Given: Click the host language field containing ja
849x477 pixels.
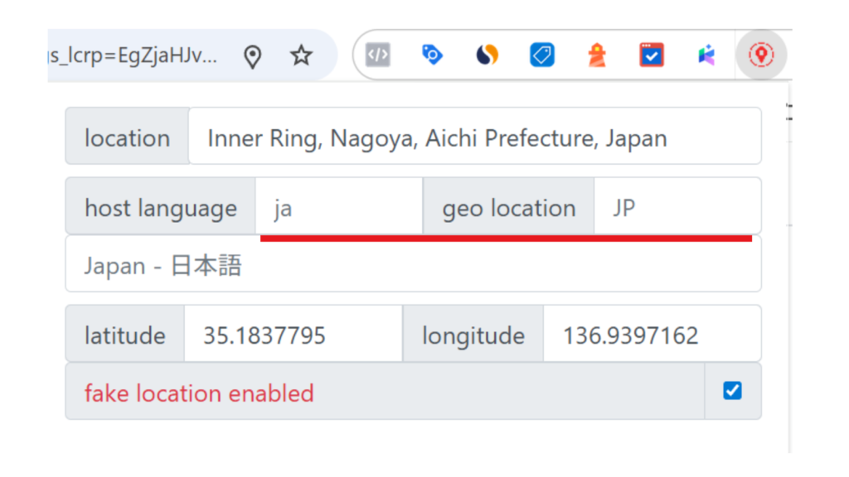Looking at the screenshot, I should (338, 207).
